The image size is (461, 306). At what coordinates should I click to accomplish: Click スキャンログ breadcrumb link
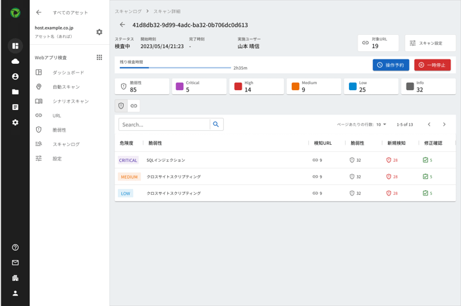click(x=128, y=11)
